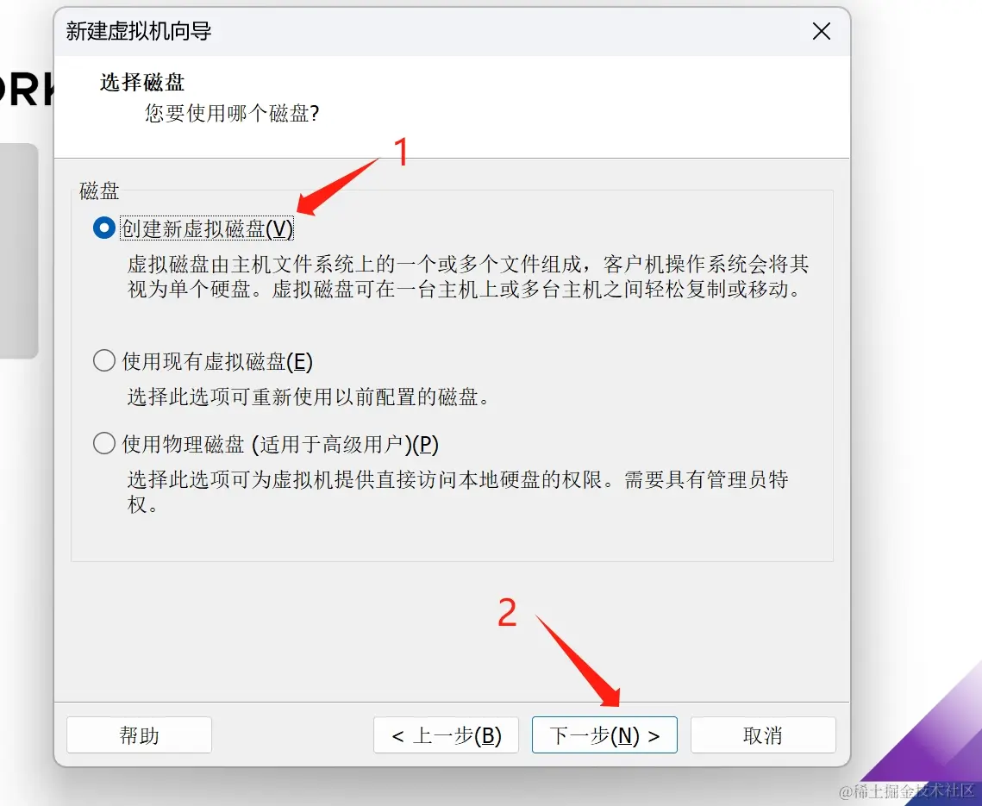The image size is (982, 806).
Task: Click the 您要使用哪个磁盘? subtitle
Action: point(232,113)
